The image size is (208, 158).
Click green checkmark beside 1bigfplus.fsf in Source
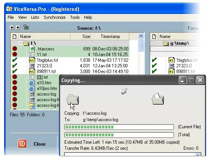click(15, 60)
